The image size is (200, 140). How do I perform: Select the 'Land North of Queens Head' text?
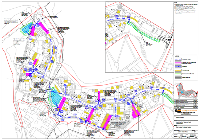click(x=183, y=122)
